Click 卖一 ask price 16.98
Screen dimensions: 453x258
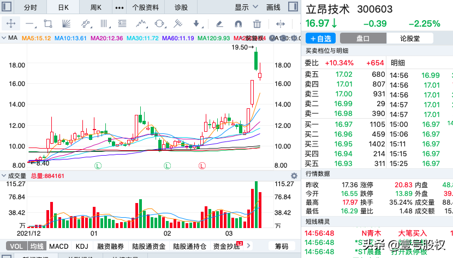(343, 114)
